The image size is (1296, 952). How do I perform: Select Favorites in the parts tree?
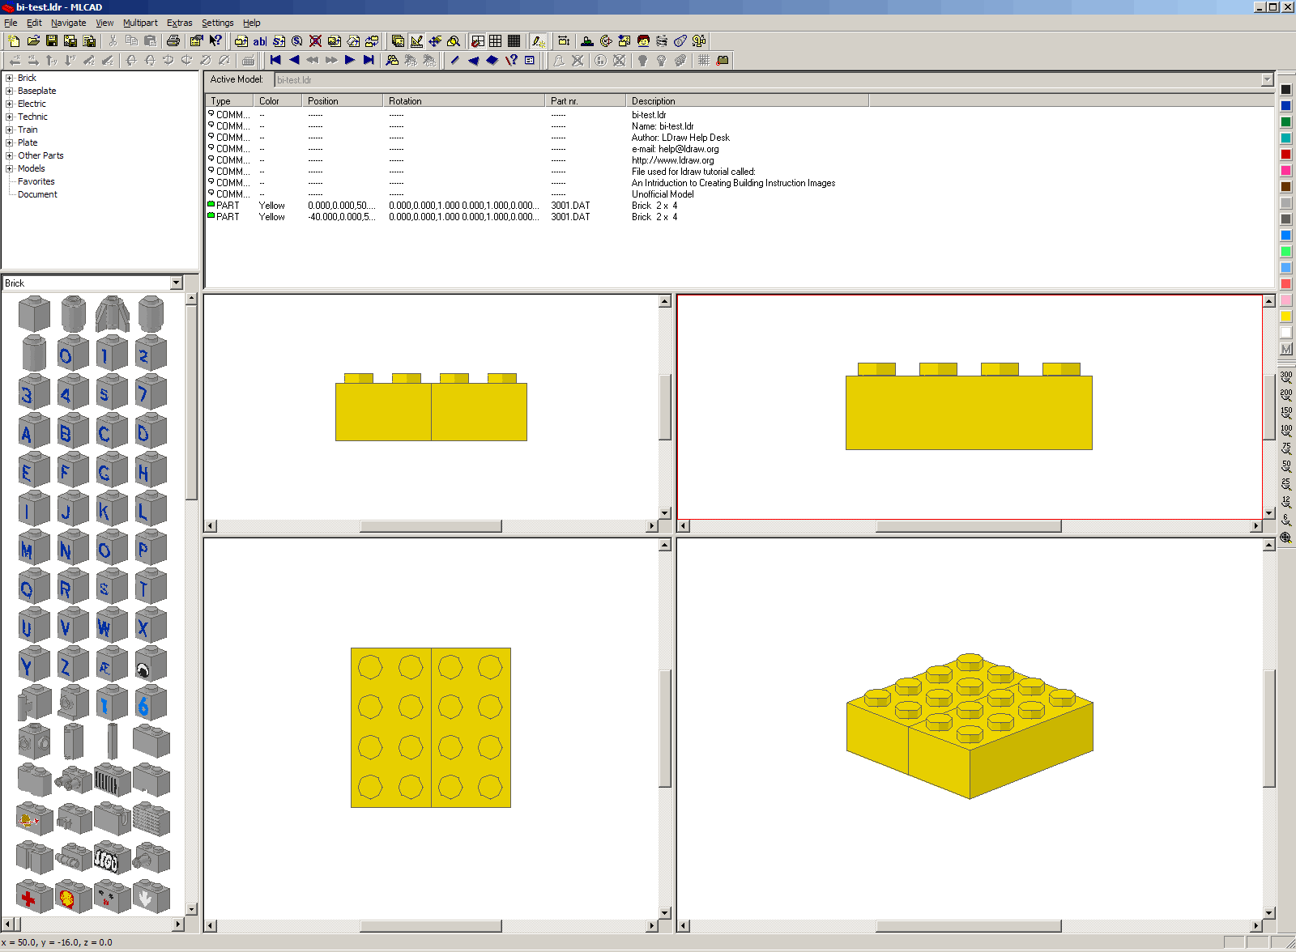[36, 181]
